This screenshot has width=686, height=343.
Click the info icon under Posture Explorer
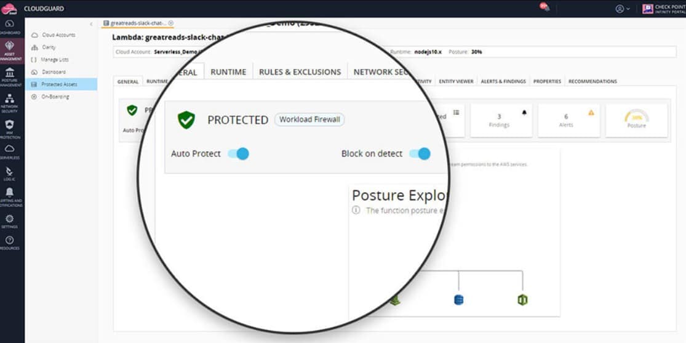pyautogui.click(x=356, y=210)
